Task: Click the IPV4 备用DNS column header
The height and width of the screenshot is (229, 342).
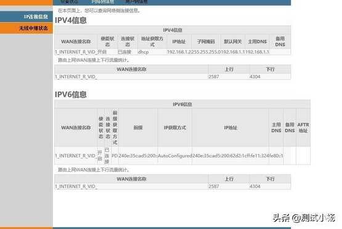Action: click(280, 41)
